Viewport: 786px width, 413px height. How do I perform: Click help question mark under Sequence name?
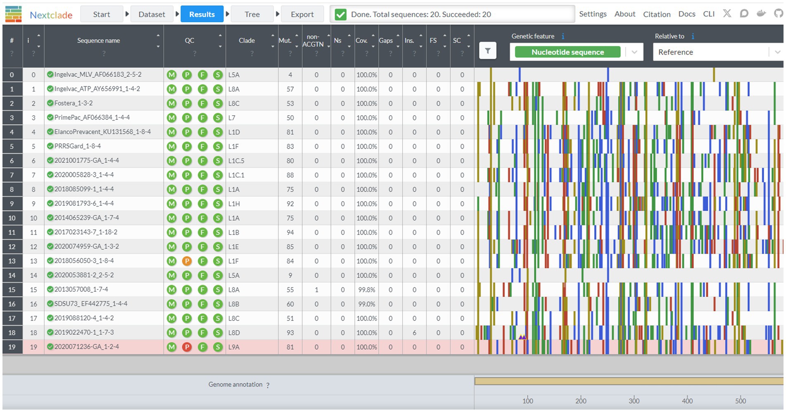[104, 54]
